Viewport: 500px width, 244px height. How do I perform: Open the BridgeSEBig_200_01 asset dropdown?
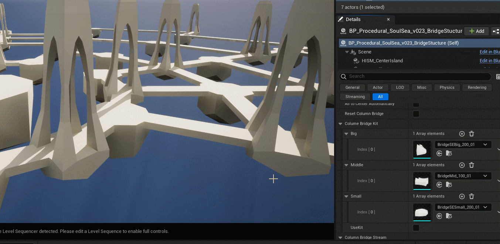tap(463, 145)
